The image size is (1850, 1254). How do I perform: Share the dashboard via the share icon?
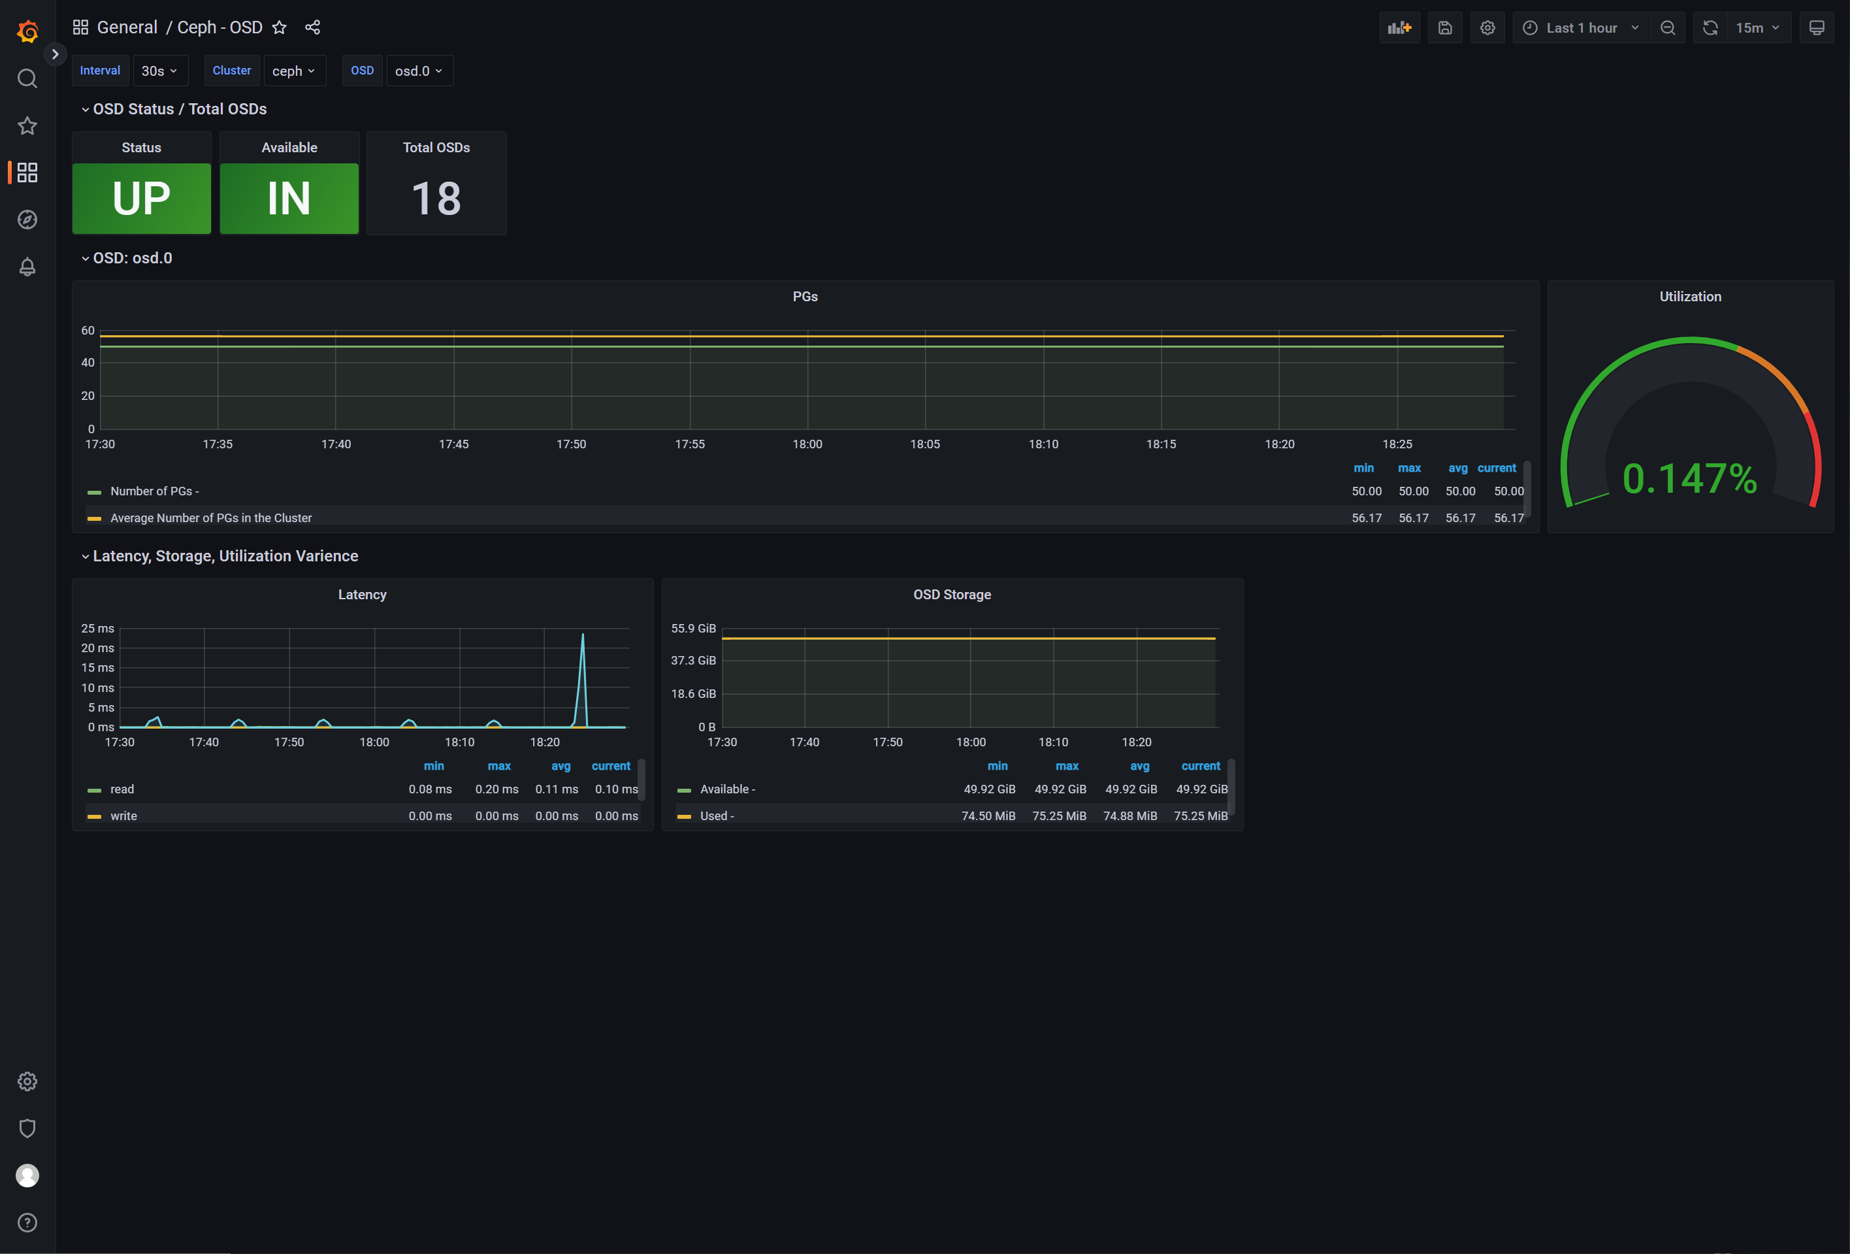coord(312,27)
